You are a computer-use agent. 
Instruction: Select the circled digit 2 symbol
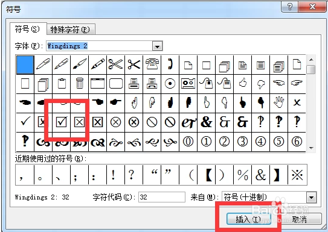click(x=225, y=142)
